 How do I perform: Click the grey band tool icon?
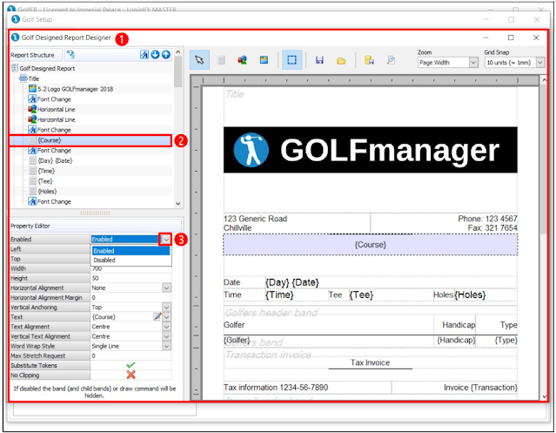pos(221,60)
